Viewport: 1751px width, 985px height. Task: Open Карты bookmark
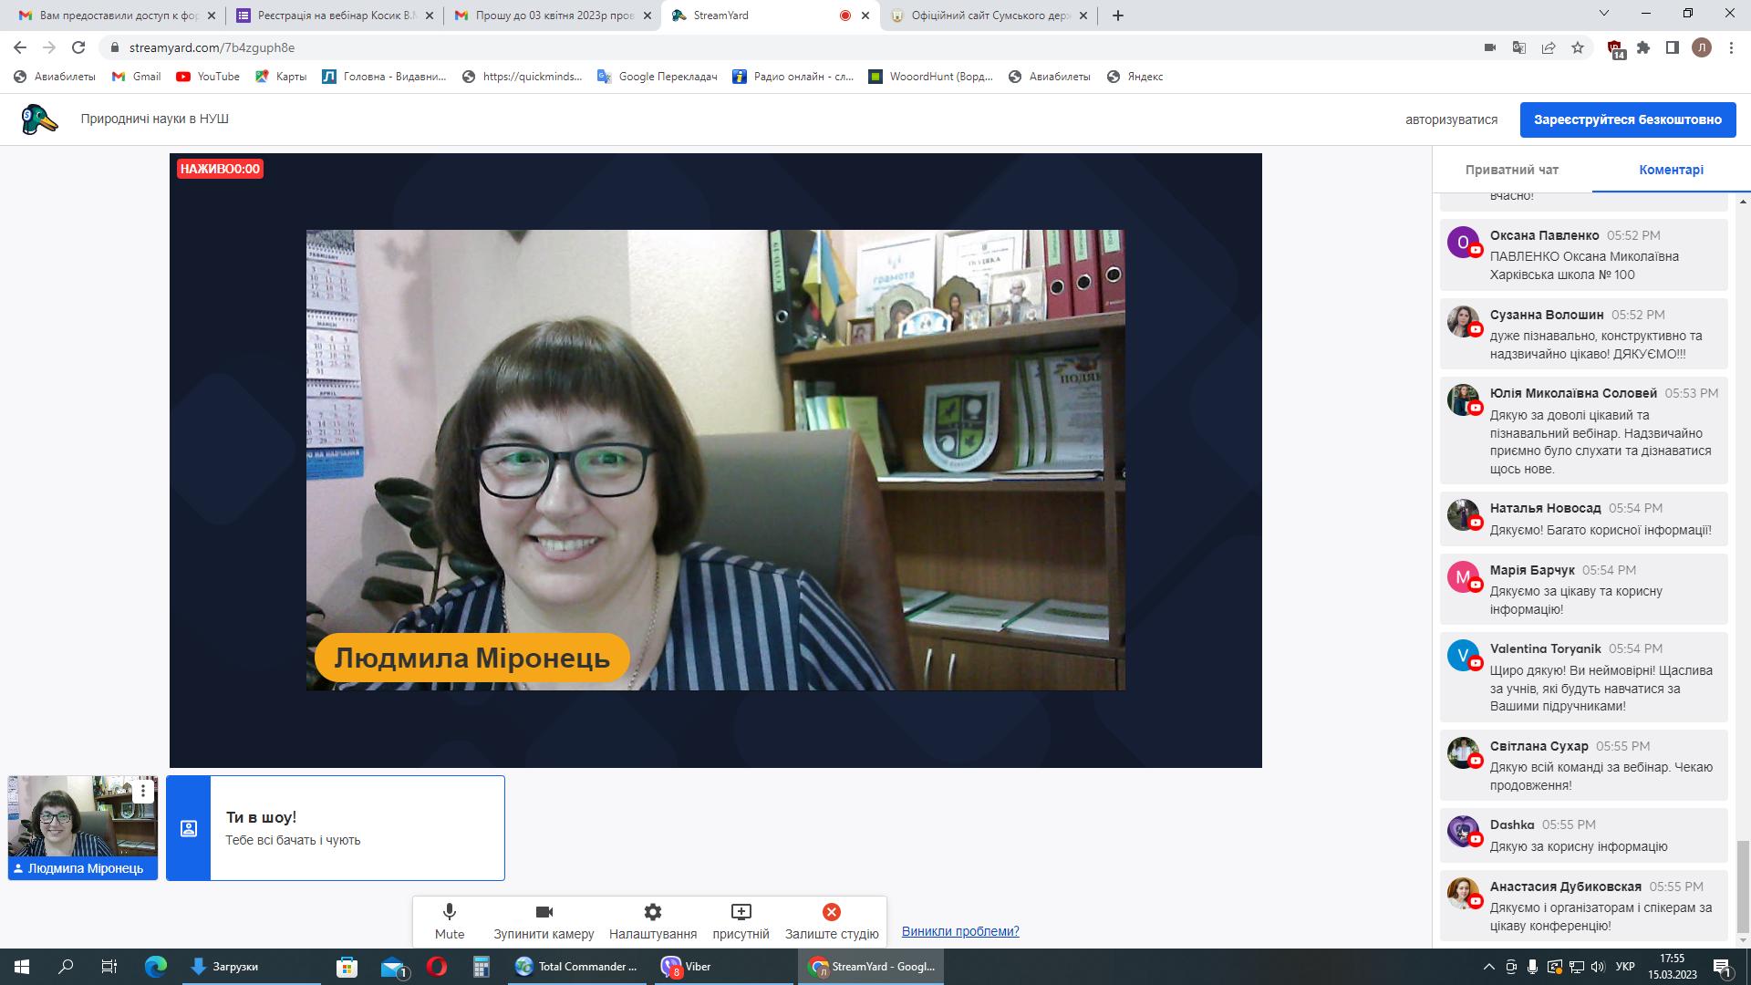point(281,77)
